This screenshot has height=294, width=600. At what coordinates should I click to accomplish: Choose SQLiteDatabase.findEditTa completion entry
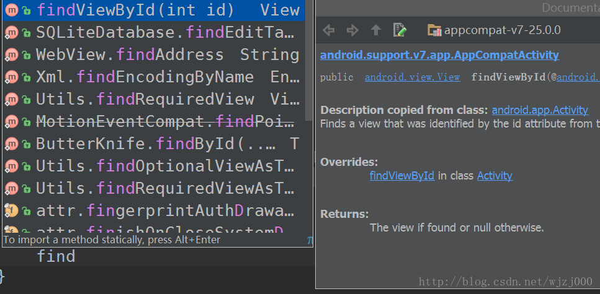click(x=154, y=33)
